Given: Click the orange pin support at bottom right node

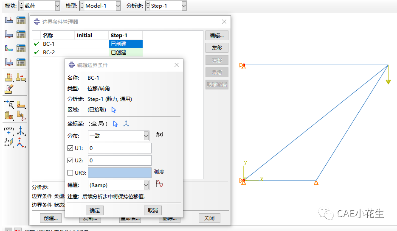Looking at the screenshot, I should 316,183.
